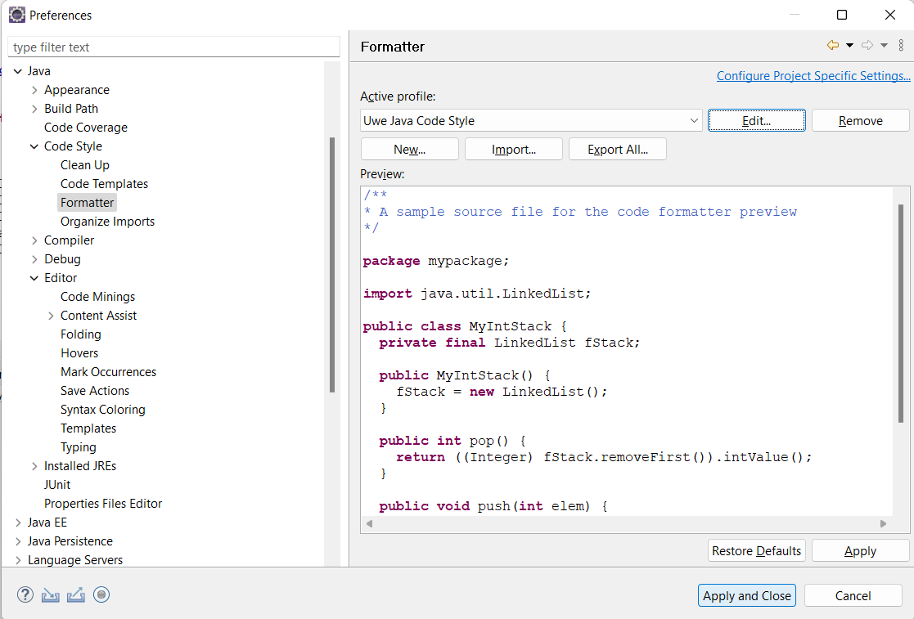Go back using the yellow arrow icon

pyautogui.click(x=833, y=46)
